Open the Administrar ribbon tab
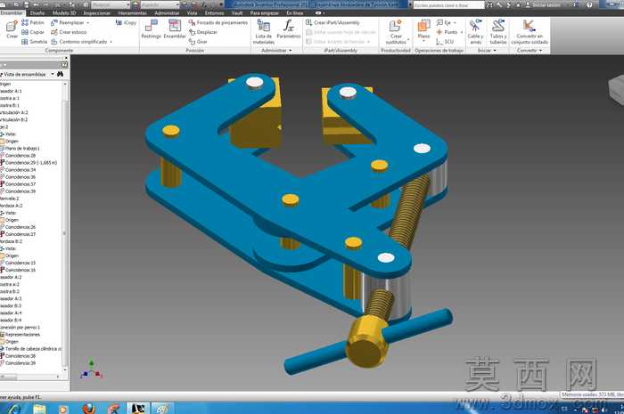This screenshot has width=624, height=414. 167,13
